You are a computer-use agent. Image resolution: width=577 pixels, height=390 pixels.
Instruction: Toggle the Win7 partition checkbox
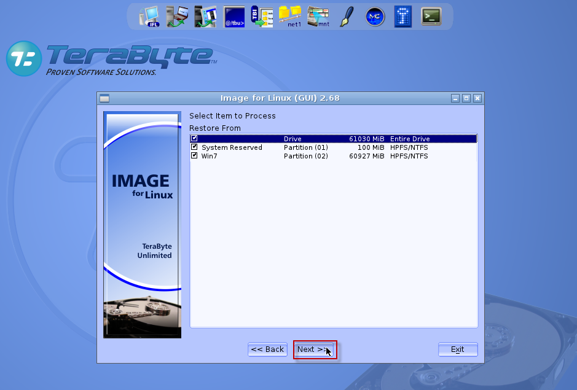pos(194,155)
